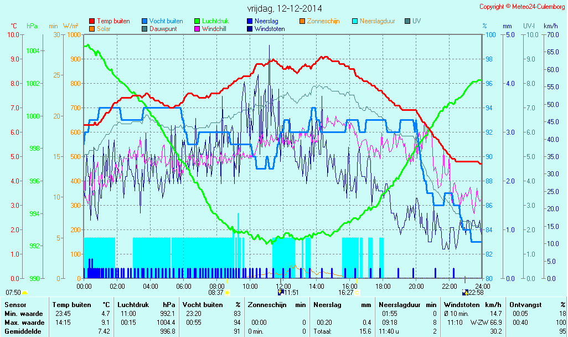Click the sunset icon next to 16:27
568x337 pixels.
[x=357, y=292]
